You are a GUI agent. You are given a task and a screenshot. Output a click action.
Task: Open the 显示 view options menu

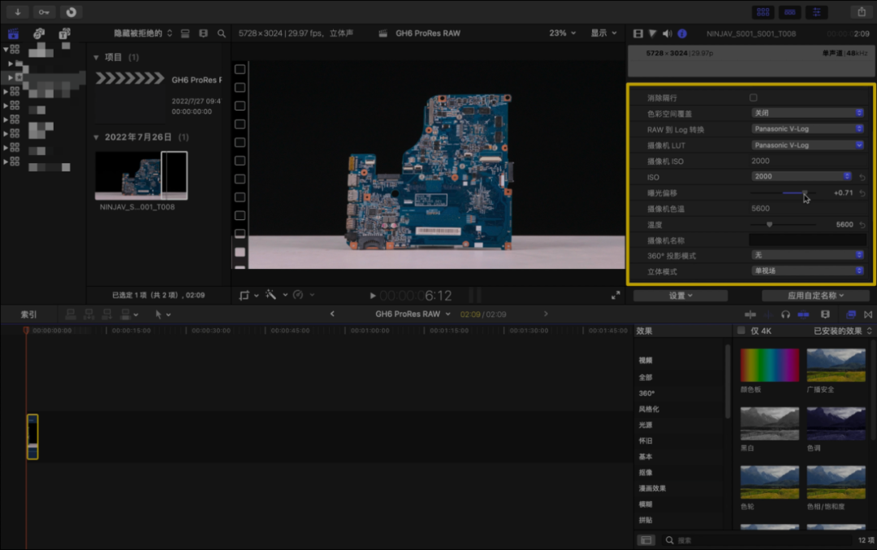click(x=603, y=33)
